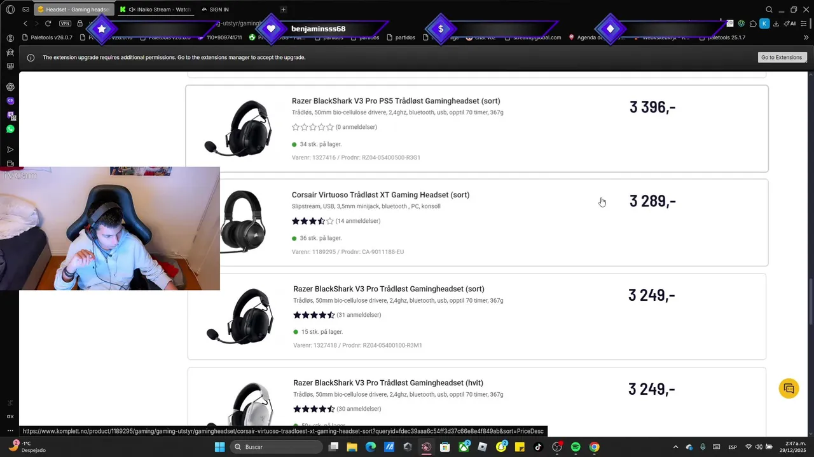Open WhatsApp in the Opera sidebar
This screenshot has width=814, height=457.
coord(10,129)
